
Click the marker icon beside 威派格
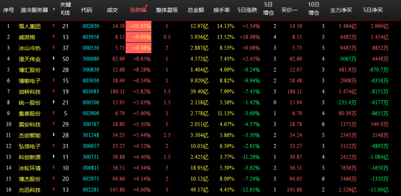point(54,37)
